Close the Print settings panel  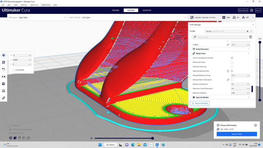[x=253, y=25]
